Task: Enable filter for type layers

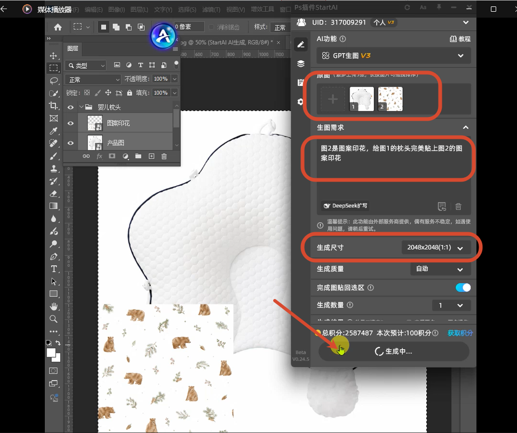Action: coord(140,65)
